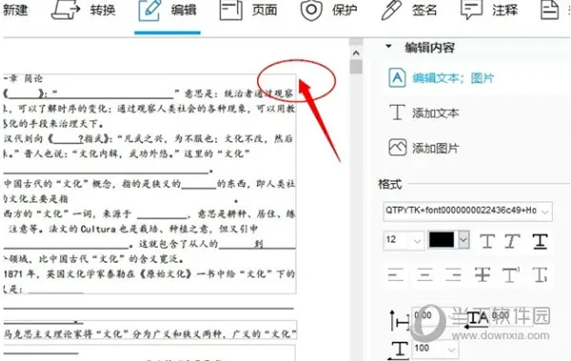Click the edit pencil icon
Screen dimensions: 571x361
149,10
